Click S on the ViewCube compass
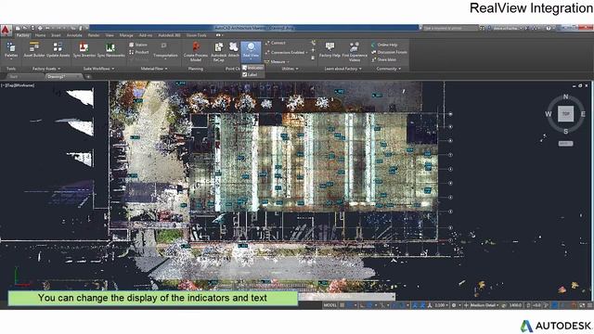Viewport: 594px width, 334px height. coord(565,132)
